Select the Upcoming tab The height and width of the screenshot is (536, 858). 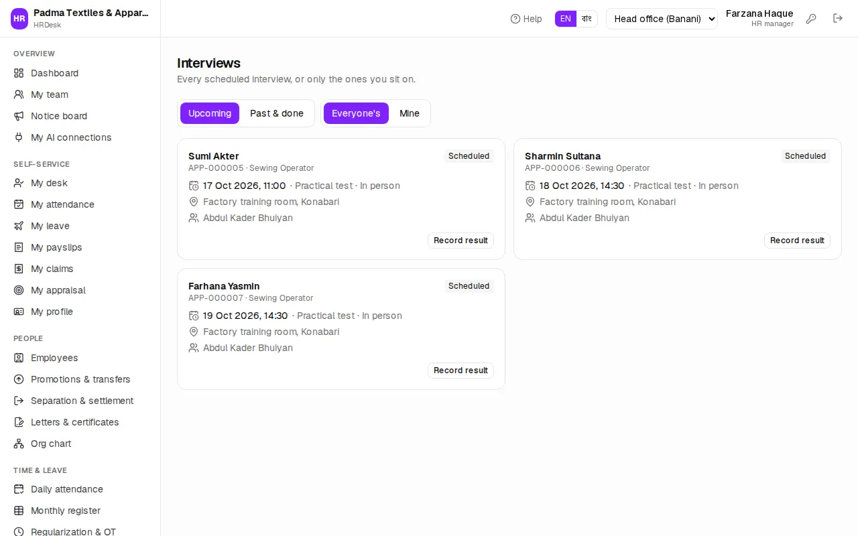click(210, 113)
